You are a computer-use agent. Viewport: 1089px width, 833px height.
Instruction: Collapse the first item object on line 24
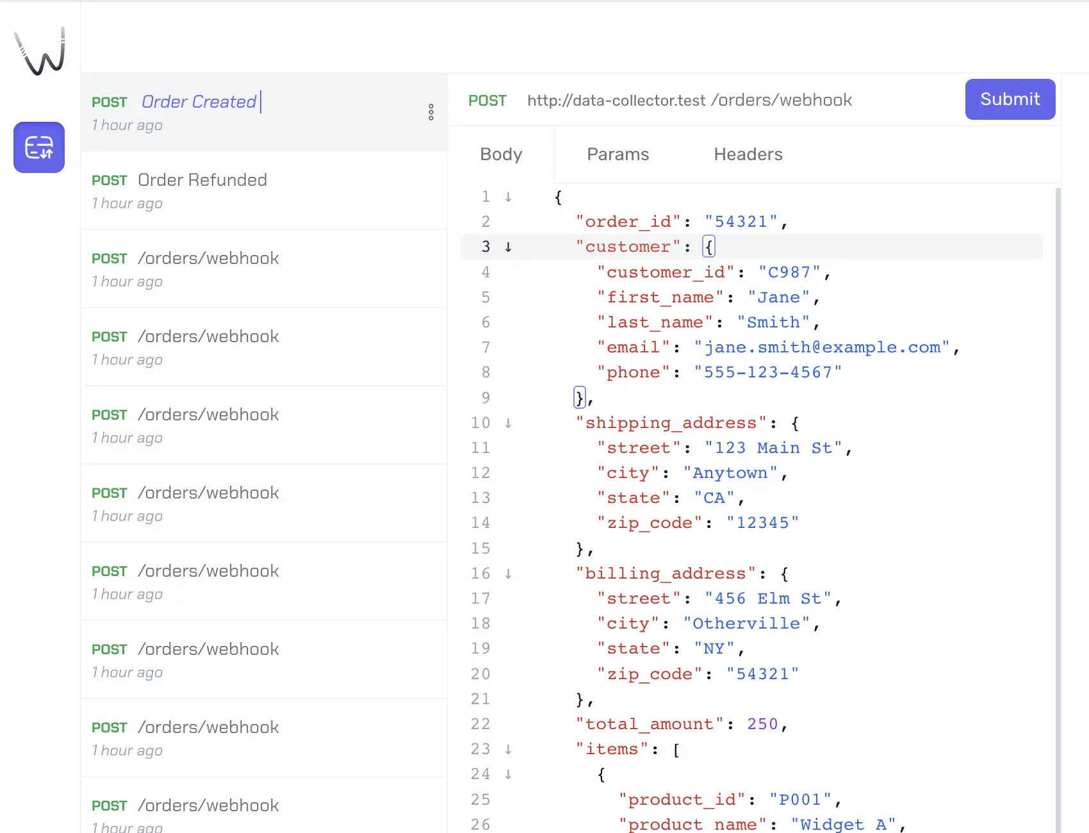pyautogui.click(x=508, y=774)
